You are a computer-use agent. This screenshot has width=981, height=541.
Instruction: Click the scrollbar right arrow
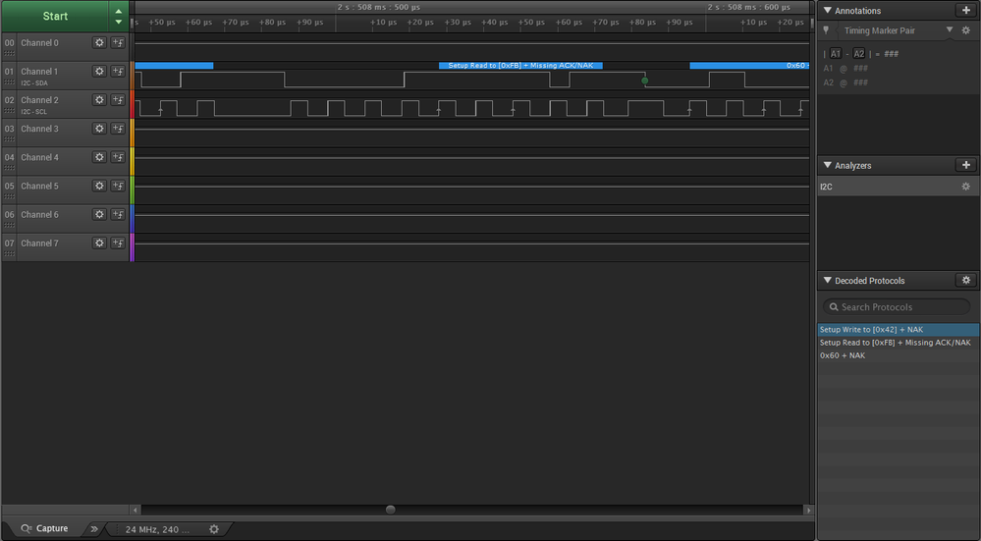808,510
